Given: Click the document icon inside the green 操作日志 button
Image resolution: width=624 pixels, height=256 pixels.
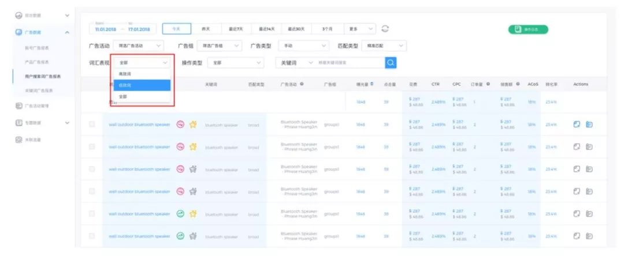Looking at the screenshot, I should click(x=518, y=29).
